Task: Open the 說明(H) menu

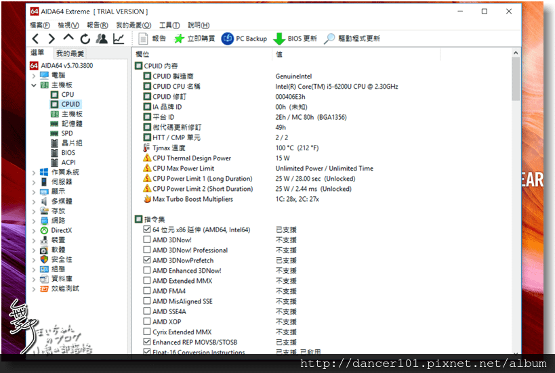Action: pos(199,25)
